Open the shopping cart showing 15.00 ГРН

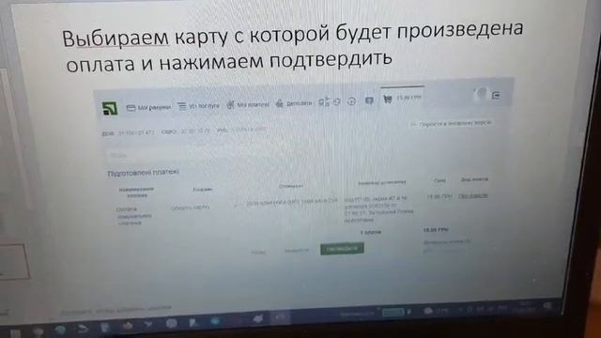pyautogui.click(x=402, y=99)
